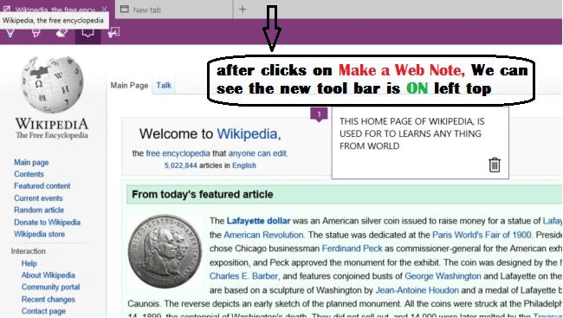This screenshot has width=563, height=318.
Task: Select the Clip tool with scissors
Action: click(x=113, y=33)
